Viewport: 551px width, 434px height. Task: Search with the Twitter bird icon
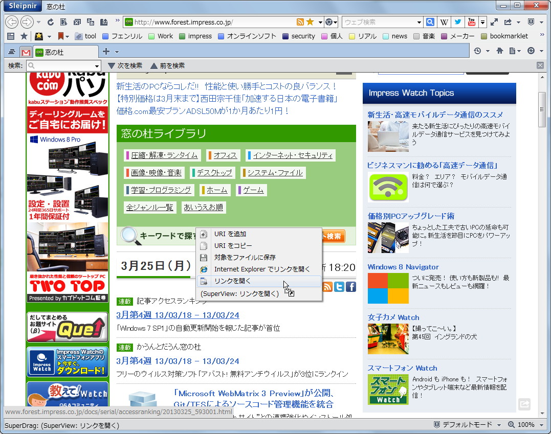pyautogui.click(x=457, y=22)
